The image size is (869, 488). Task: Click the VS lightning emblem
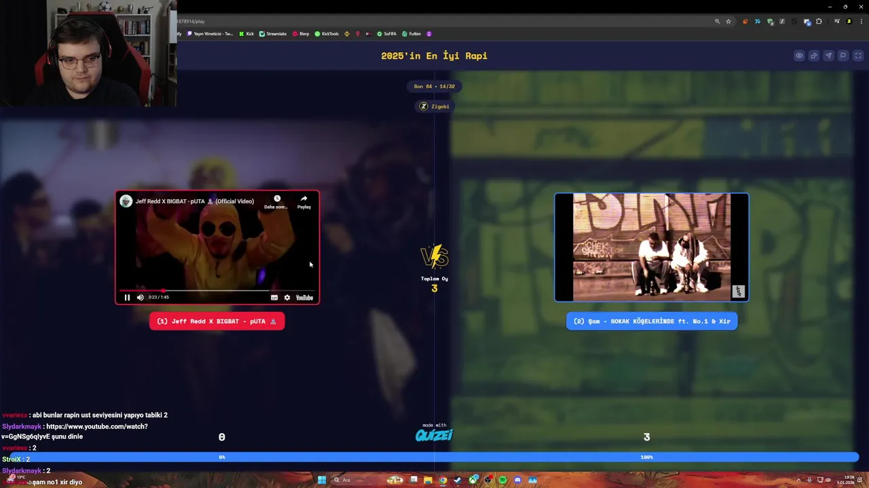[x=434, y=257]
